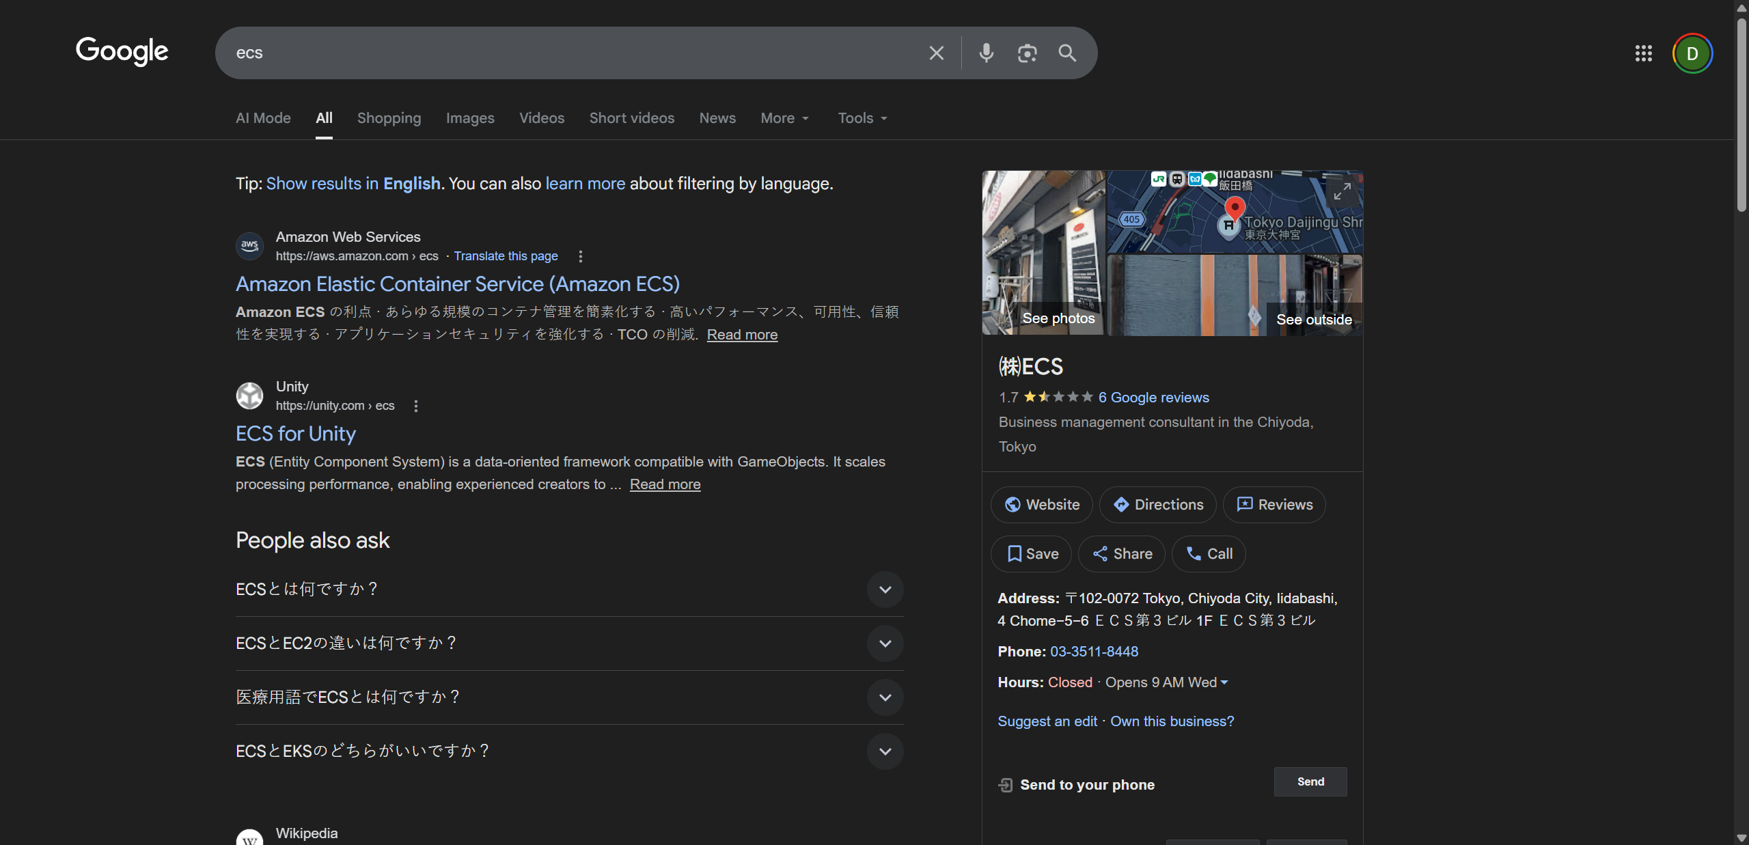The width and height of the screenshot is (1749, 845).
Task: Expand the map with arrows icon
Action: (1342, 191)
